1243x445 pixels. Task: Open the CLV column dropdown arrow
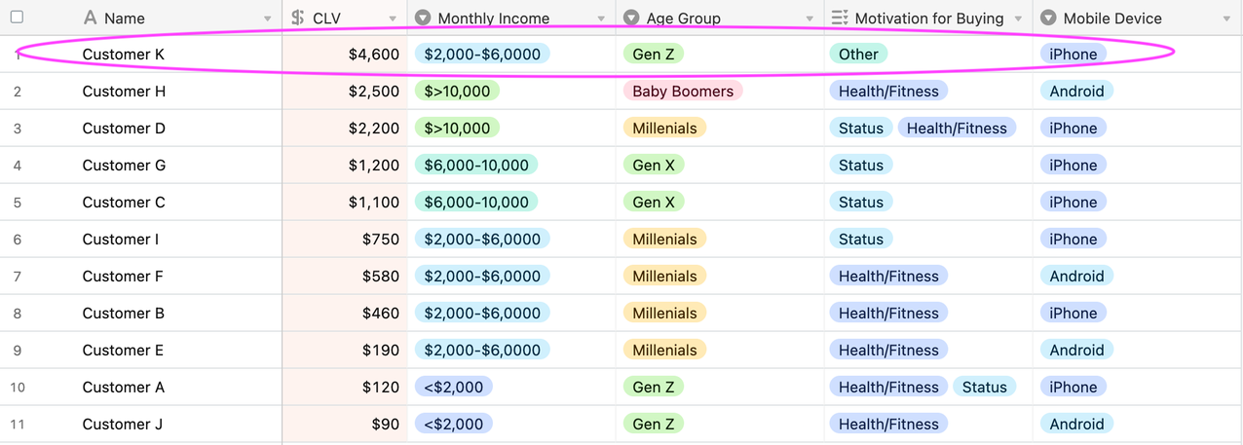coord(393,19)
